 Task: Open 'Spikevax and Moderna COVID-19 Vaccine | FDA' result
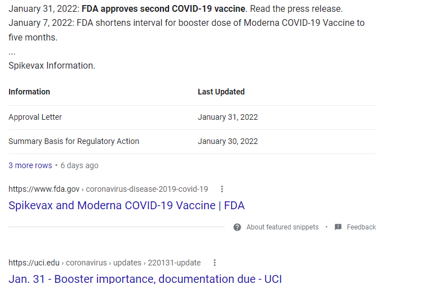[126, 205]
